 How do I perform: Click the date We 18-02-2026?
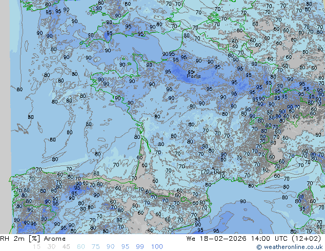pos(218,239)
